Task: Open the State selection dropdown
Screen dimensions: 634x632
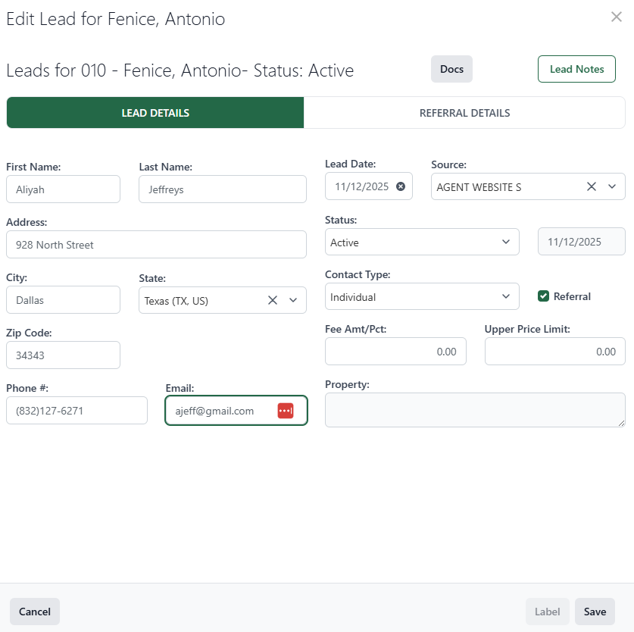Action: [293, 299]
